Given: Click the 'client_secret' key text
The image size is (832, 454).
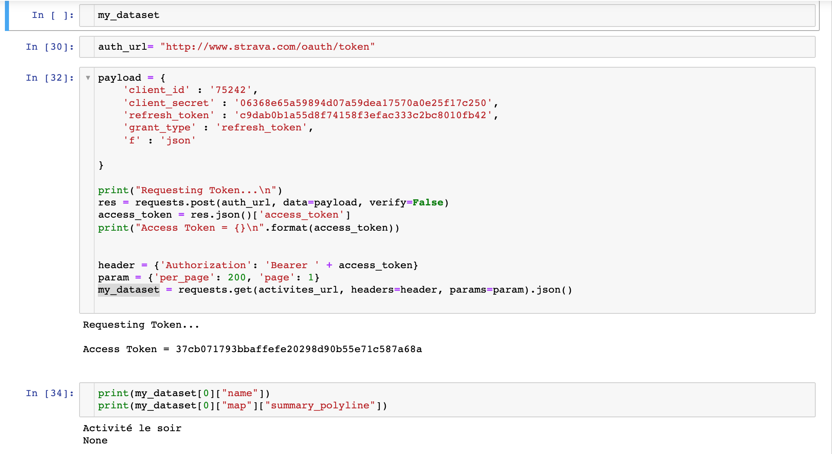Looking at the screenshot, I should (x=169, y=103).
